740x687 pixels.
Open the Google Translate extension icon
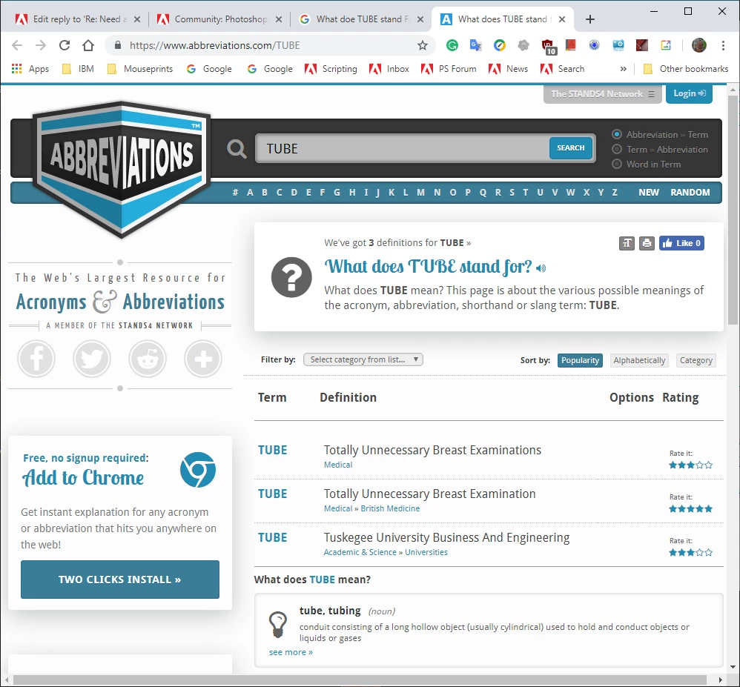point(476,45)
